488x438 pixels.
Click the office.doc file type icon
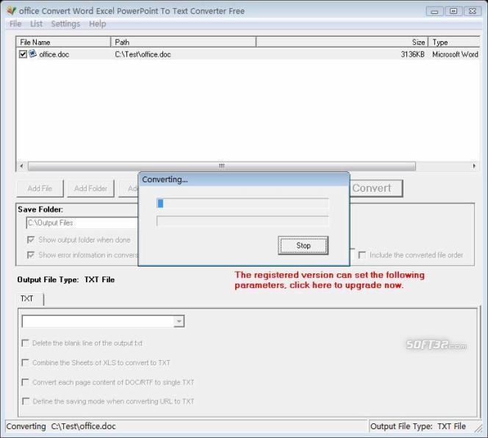tap(33, 54)
